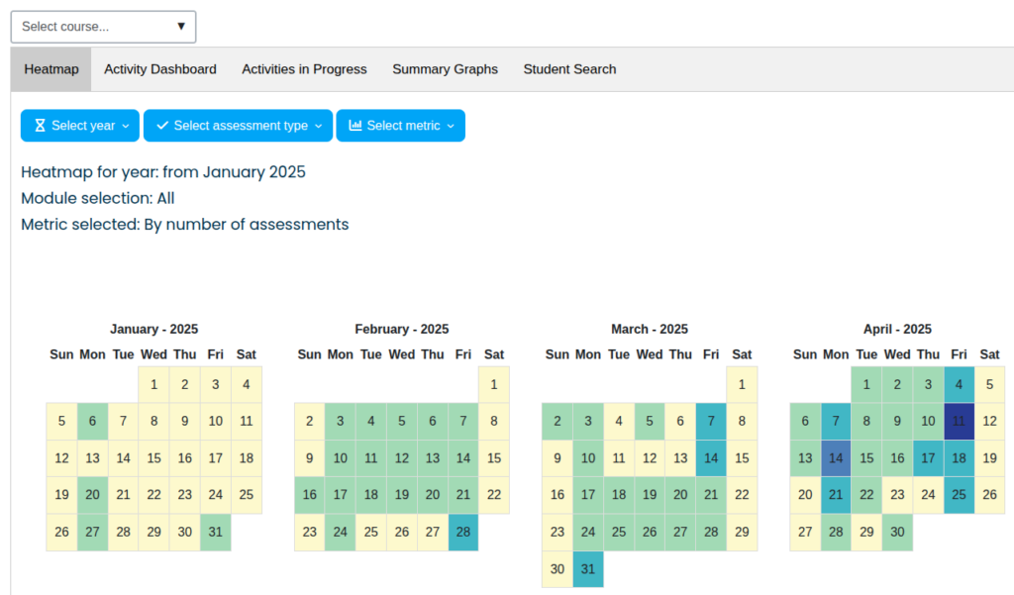Image resolution: width=1014 pixels, height=595 pixels.
Task: Open the Select metric dropdown
Action: click(401, 126)
